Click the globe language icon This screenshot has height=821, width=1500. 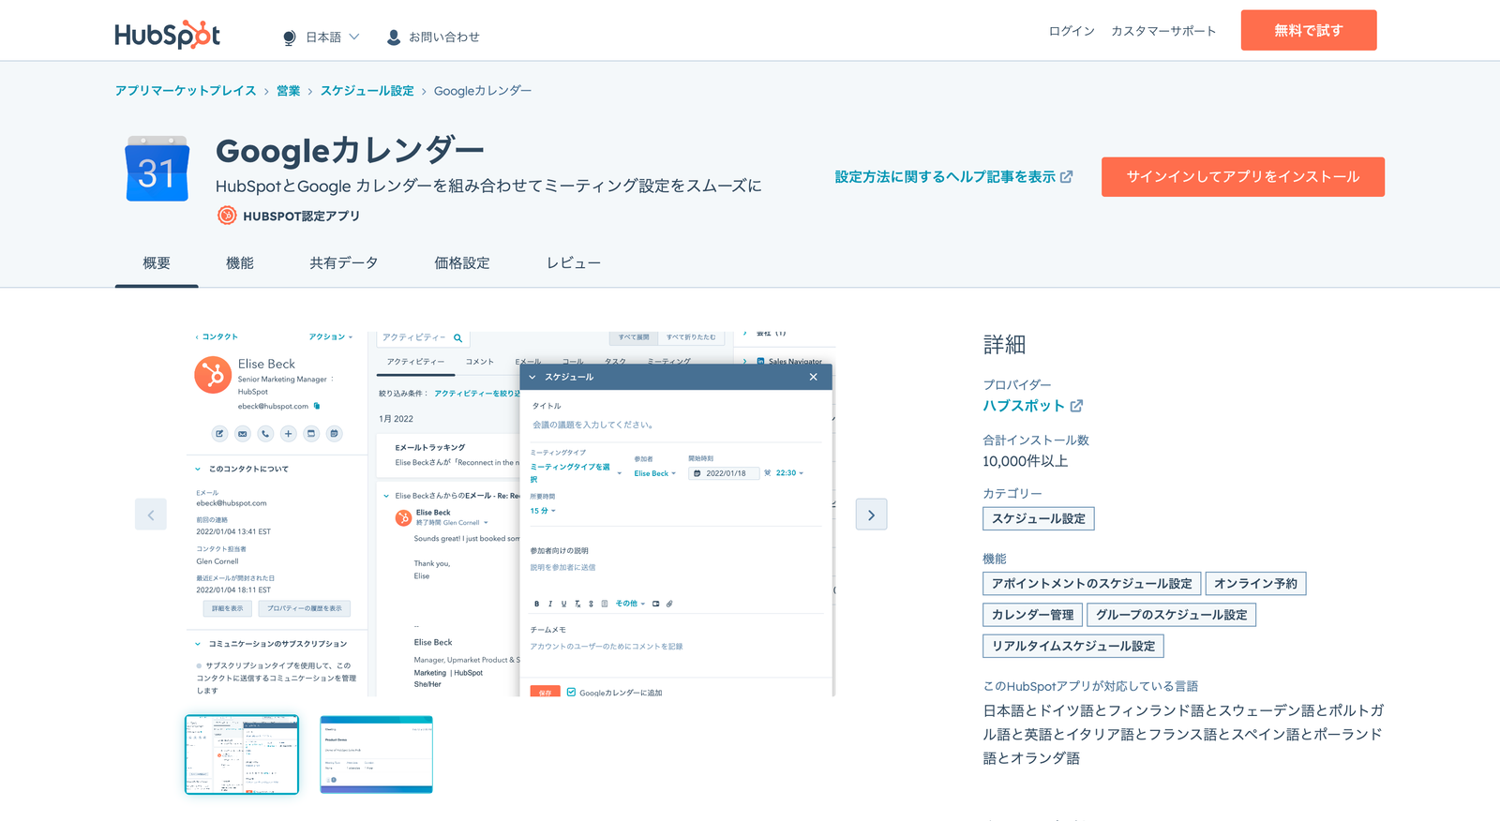[x=289, y=37]
